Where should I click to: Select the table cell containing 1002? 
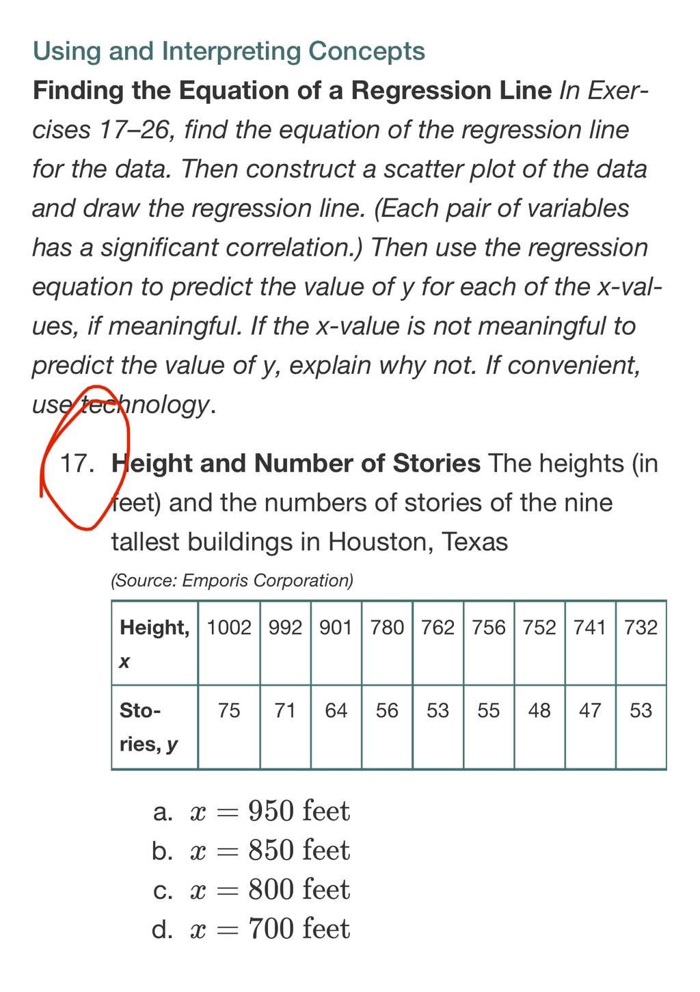[229, 643]
